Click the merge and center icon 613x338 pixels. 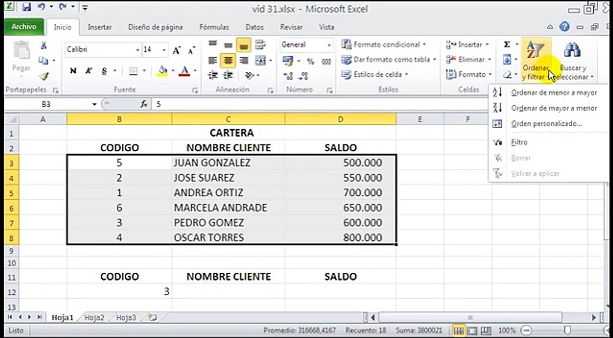click(260, 60)
